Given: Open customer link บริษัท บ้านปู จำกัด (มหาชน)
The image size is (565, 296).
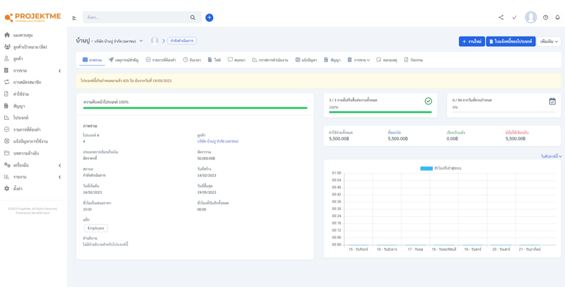Looking at the screenshot, I should [218, 141].
